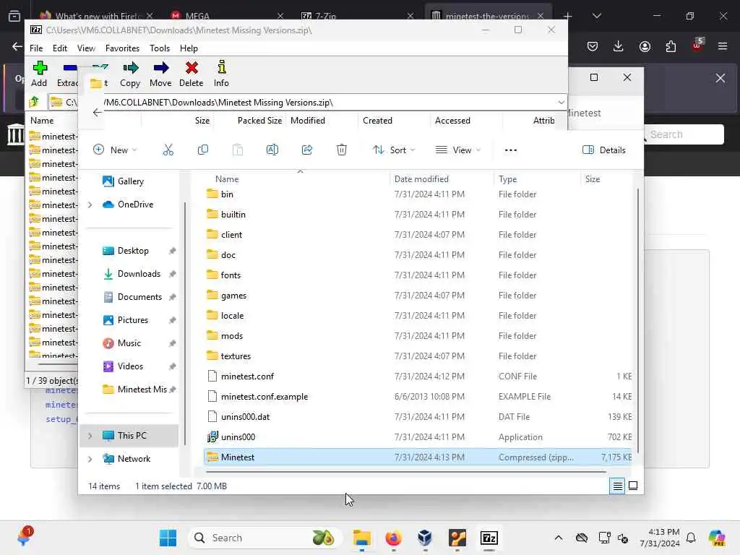The width and height of the screenshot is (740, 555).
Task: Click the taskbar Search box
Action: click(x=264, y=538)
